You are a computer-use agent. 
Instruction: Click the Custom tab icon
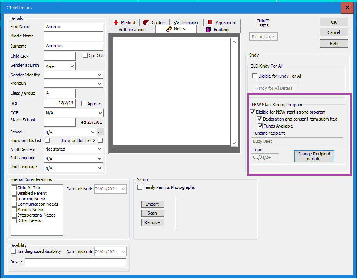pos(146,23)
